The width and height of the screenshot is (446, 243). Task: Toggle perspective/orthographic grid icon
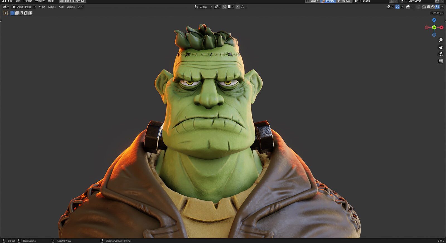click(441, 61)
